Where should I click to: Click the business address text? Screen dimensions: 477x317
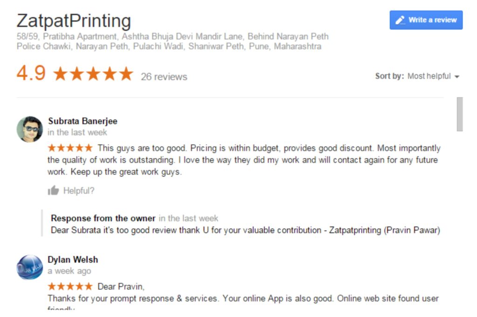pos(172,41)
